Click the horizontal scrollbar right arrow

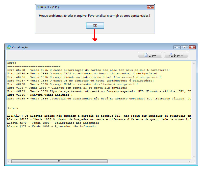[x=189, y=161]
